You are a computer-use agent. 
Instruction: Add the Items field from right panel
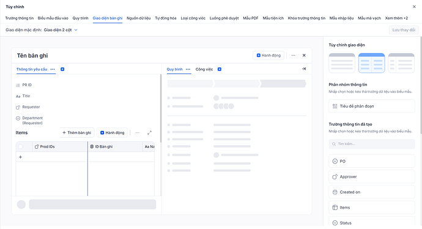pyautogui.click(x=372, y=208)
